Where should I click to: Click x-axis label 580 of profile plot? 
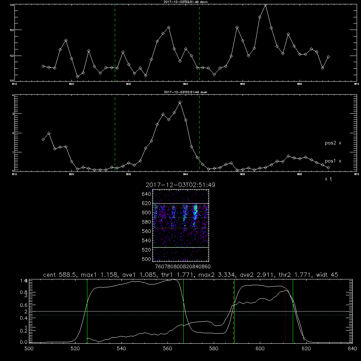coord(214,349)
